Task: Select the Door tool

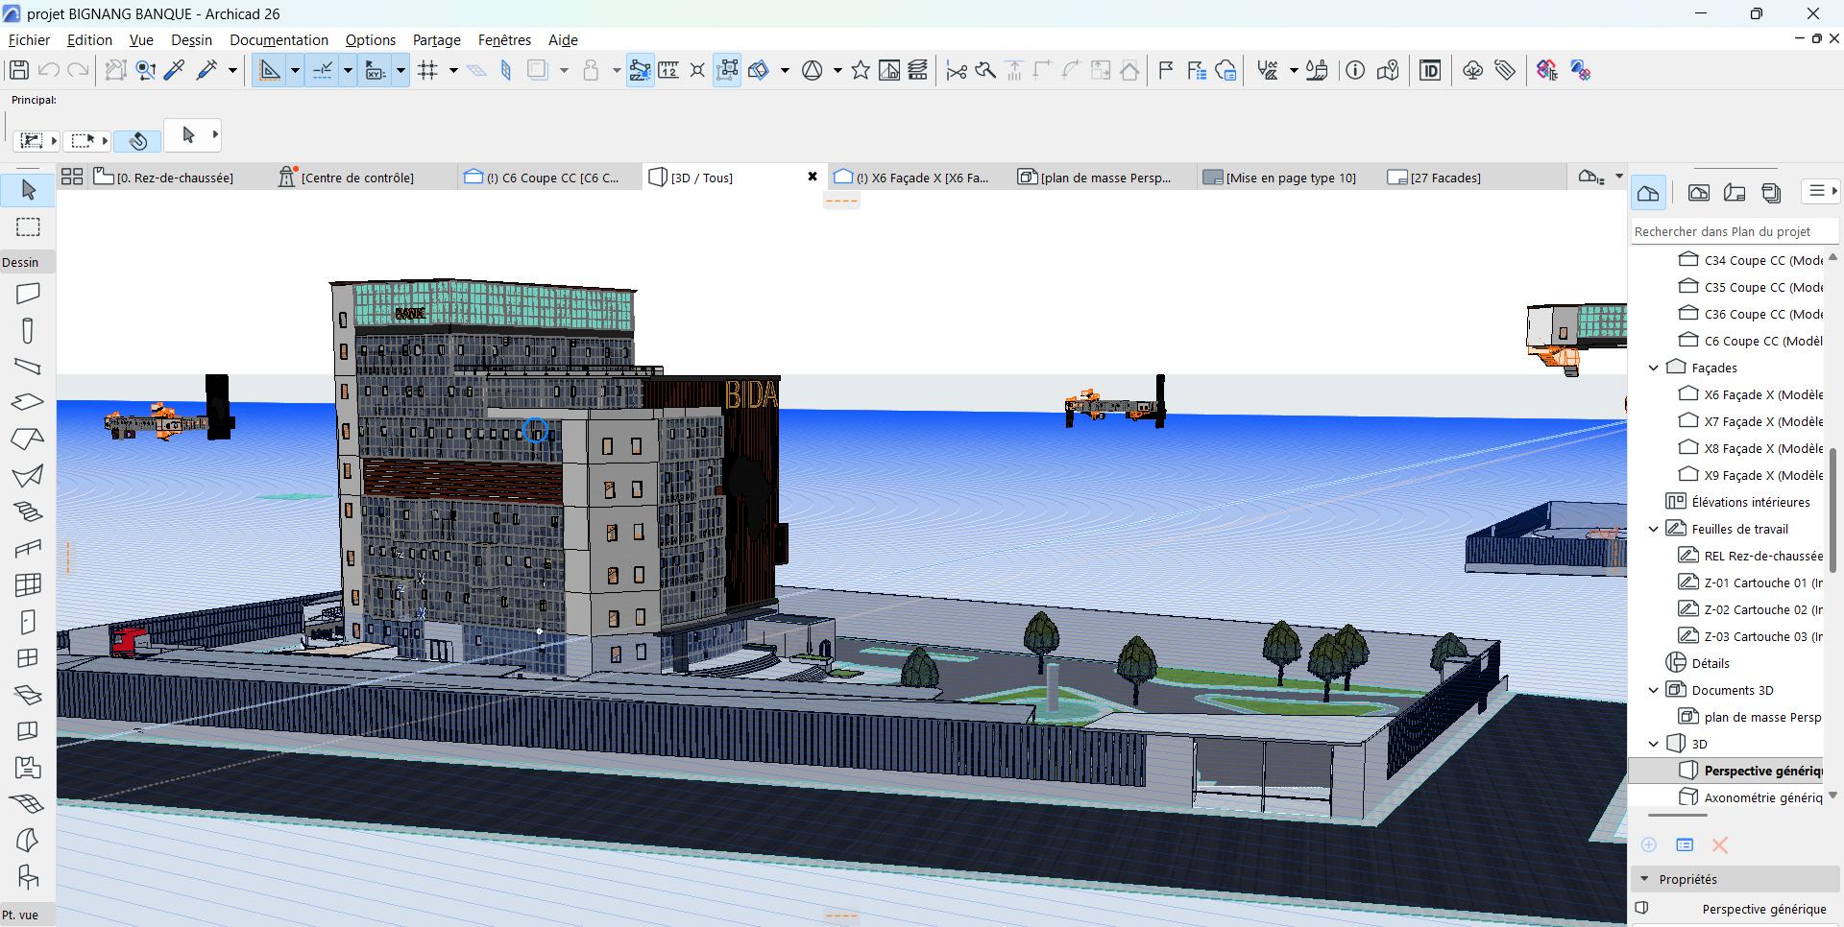Action: 28,622
